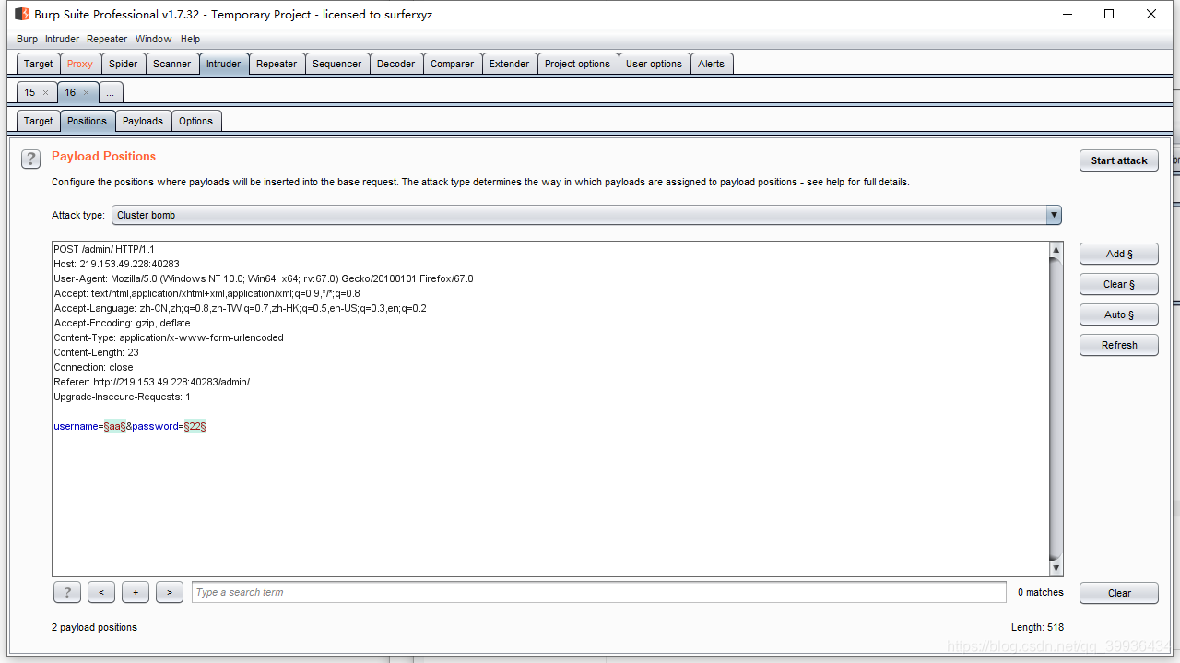
Task: Click the request editor scrollbar down arrow
Action: click(1056, 569)
